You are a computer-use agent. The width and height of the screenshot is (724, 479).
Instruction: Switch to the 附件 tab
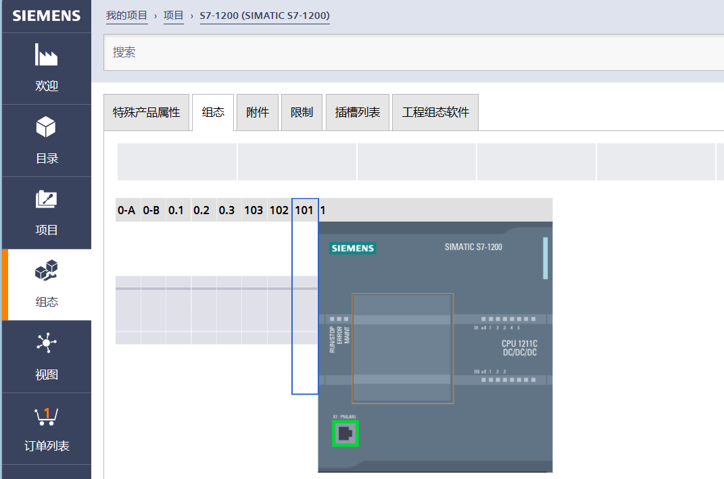tap(258, 112)
